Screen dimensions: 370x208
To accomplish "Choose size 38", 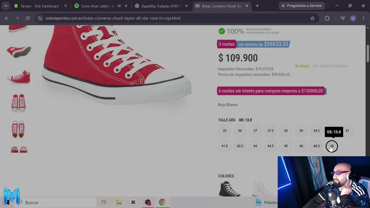I will (x=286, y=131).
